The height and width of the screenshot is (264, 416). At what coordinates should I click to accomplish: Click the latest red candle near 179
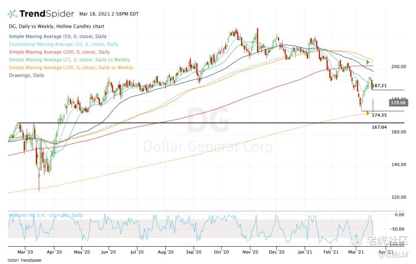(x=373, y=105)
